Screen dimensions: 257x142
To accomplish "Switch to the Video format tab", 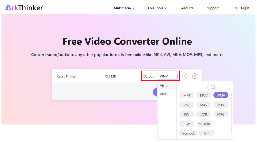I will [x=167, y=86].
